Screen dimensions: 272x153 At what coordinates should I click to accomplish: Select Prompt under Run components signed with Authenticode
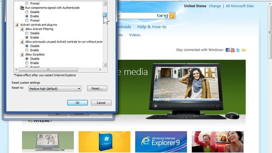27,20
